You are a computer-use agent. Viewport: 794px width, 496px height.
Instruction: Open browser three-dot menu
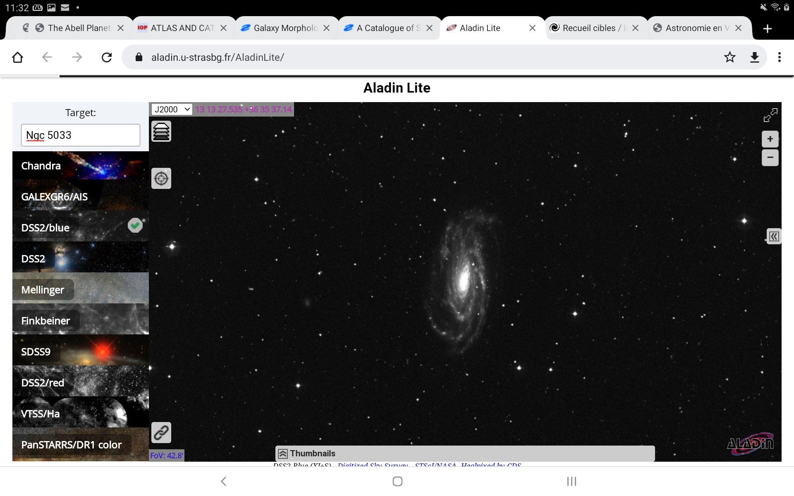click(780, 57)
